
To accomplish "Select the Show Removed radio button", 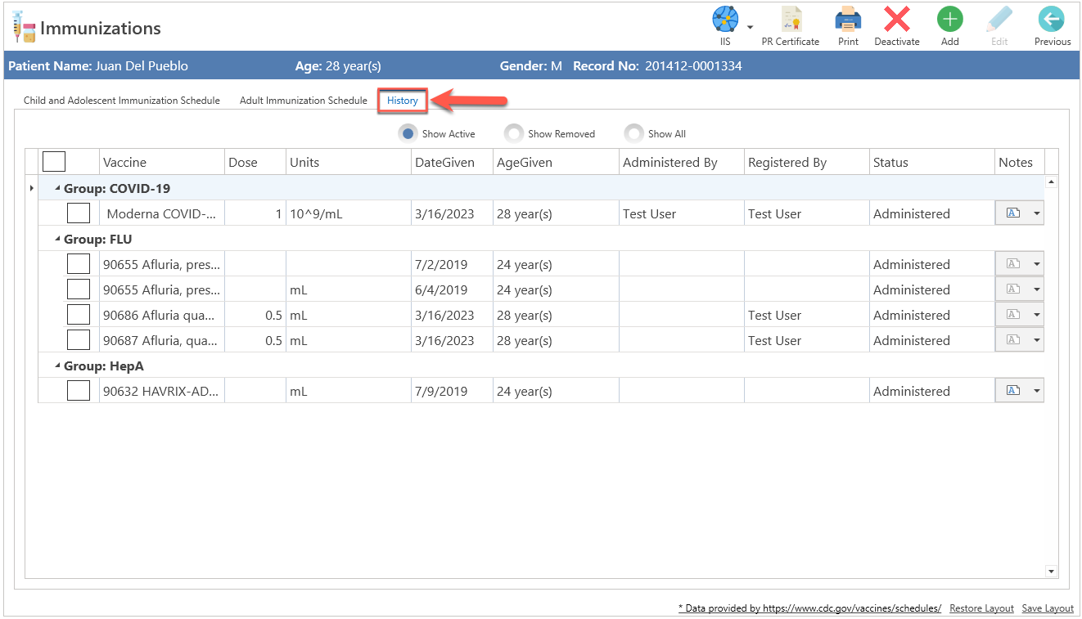I will pos(513,133).
